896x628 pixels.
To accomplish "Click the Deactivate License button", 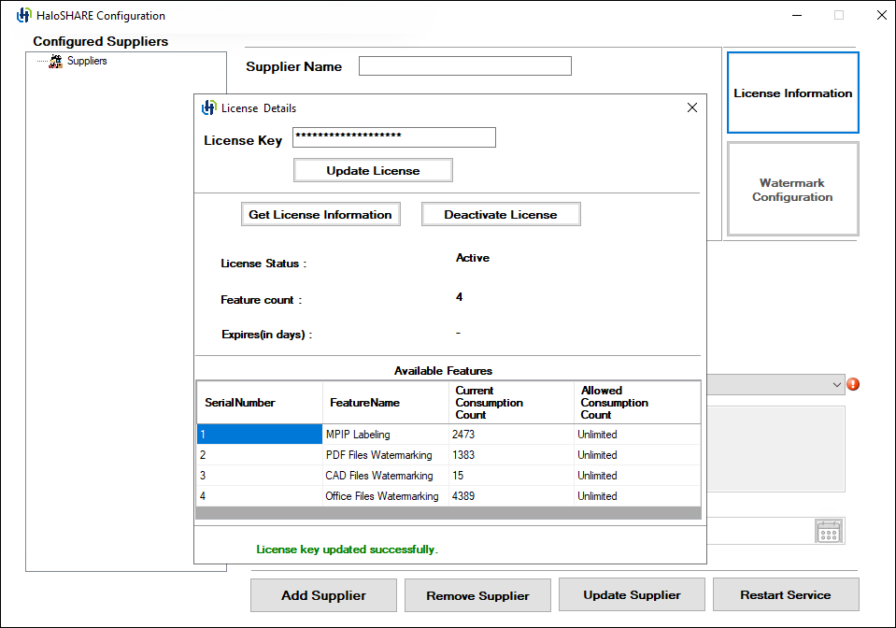I will [501, 215].
